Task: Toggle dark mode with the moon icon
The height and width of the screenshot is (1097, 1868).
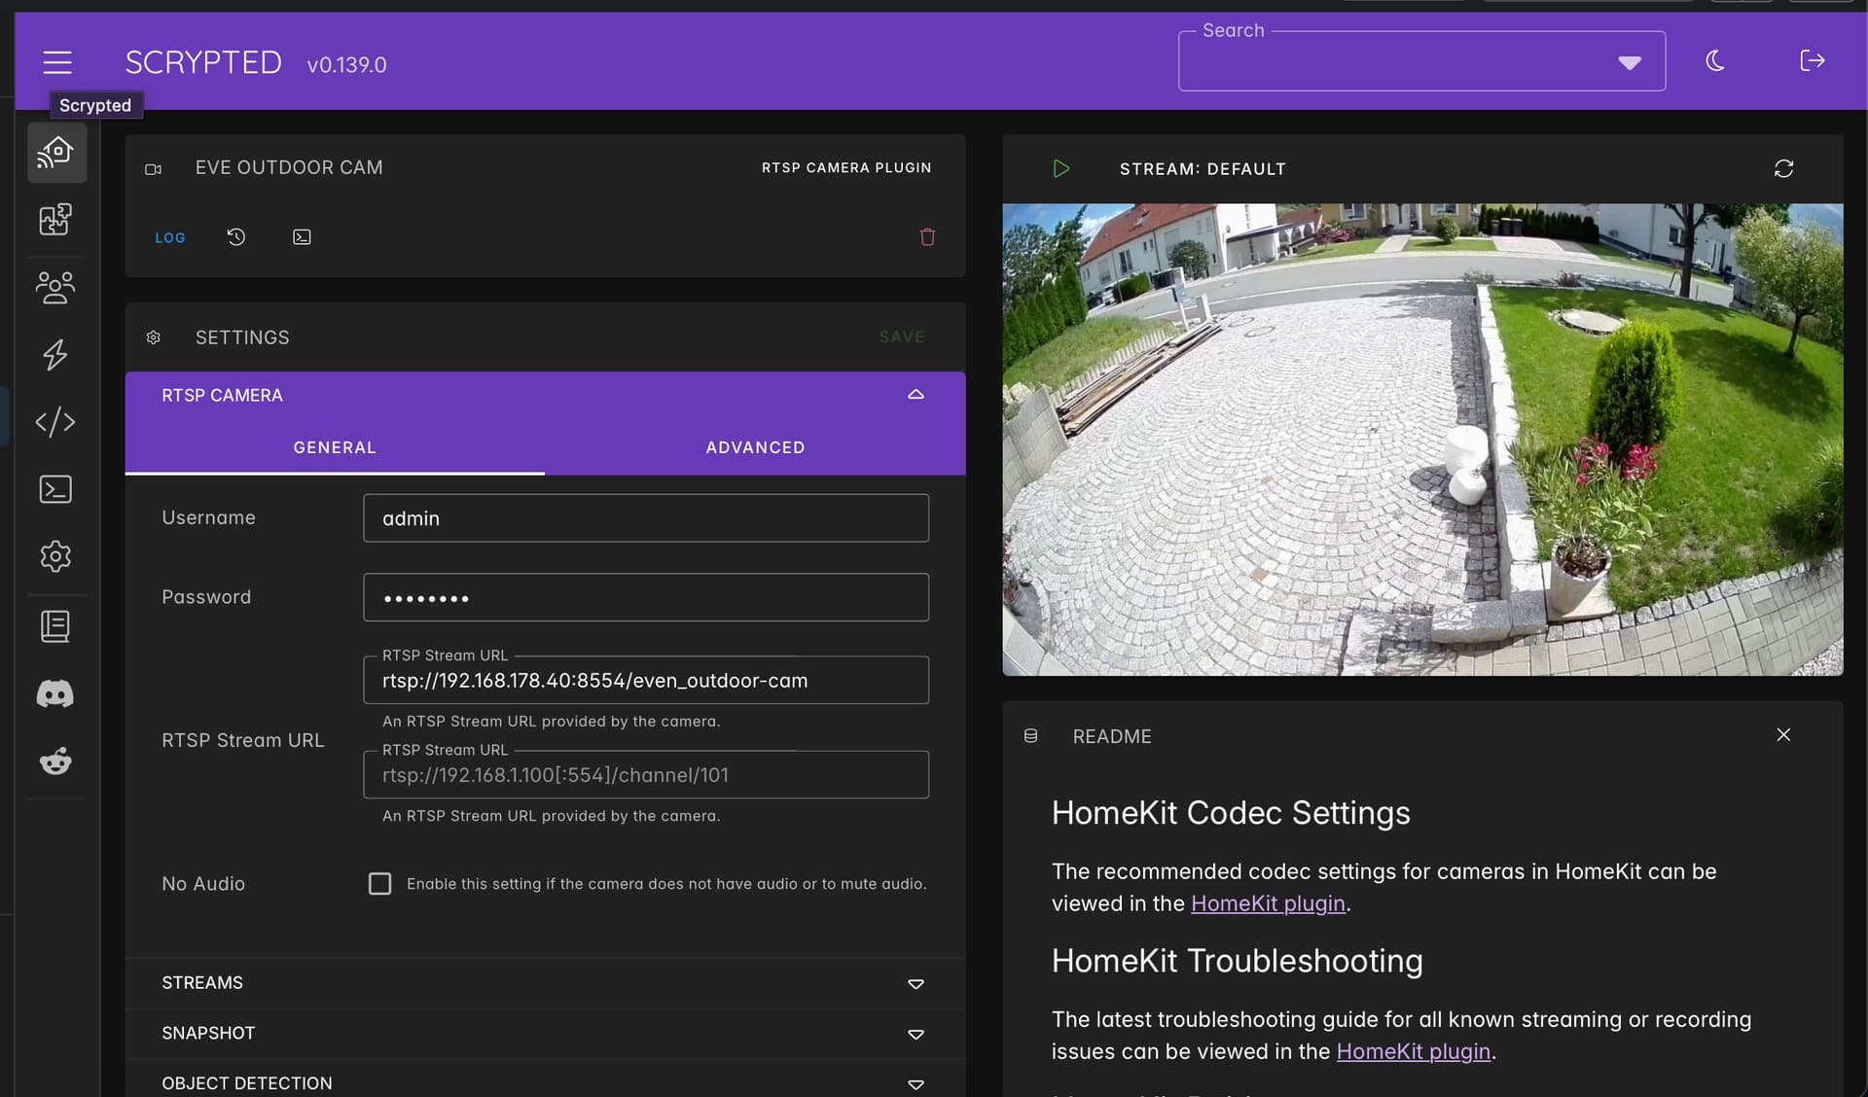Action: tap(1715, 61)
